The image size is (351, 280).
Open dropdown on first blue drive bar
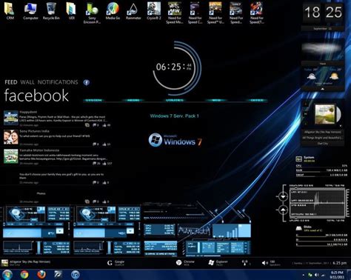click(x=60, y=231)
